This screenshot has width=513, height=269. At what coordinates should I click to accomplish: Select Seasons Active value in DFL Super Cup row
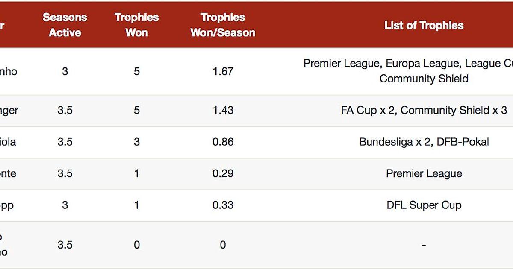coord(65,205)
